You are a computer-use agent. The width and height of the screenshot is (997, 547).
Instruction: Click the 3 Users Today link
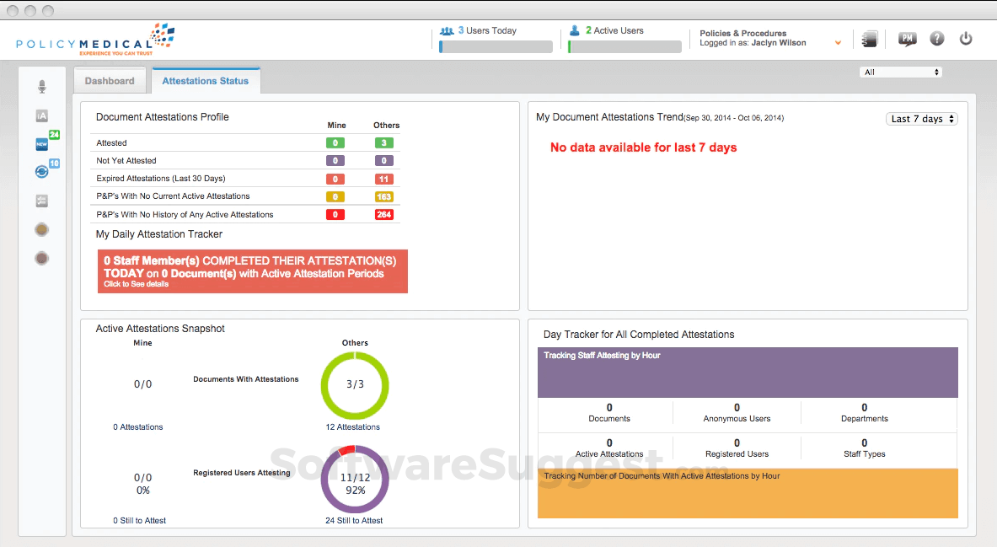490,30
